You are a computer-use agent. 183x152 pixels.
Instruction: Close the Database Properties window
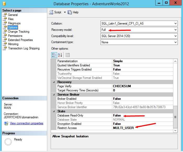[175, 3]
